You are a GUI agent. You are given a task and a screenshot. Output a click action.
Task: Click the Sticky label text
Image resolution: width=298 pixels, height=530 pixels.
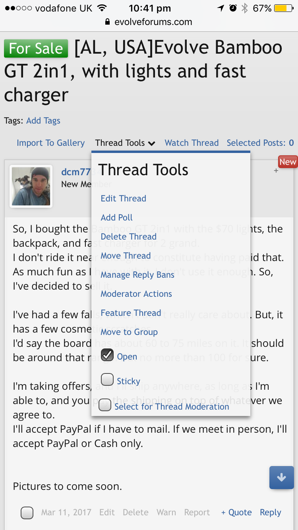pos(128,381)
